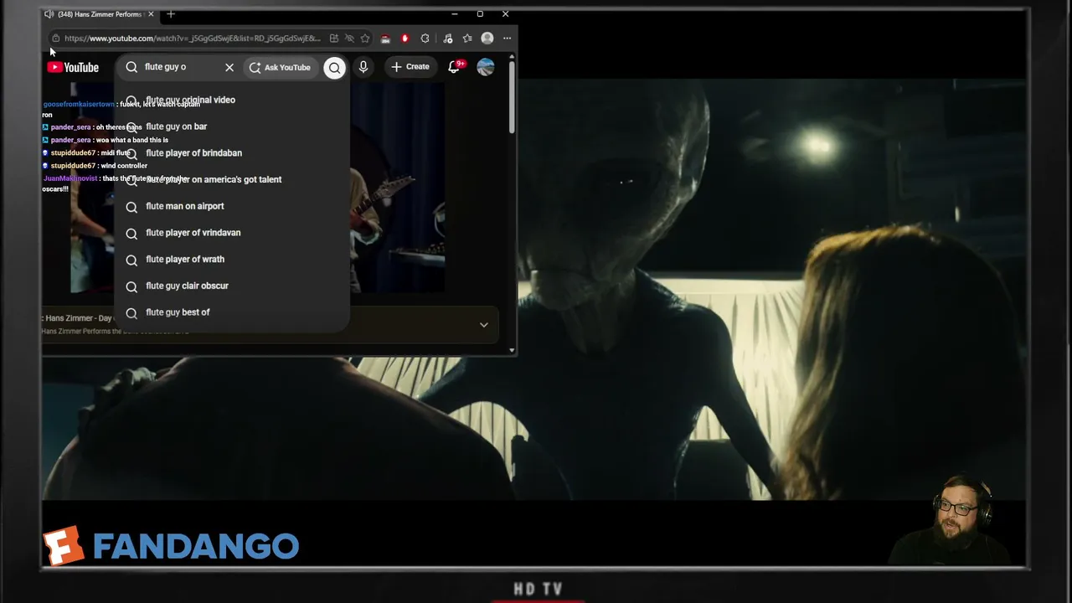Select suggestion 'flute guy clair obscur'
The width and height of the screenshot is (1072, 603).
(232, 286)
